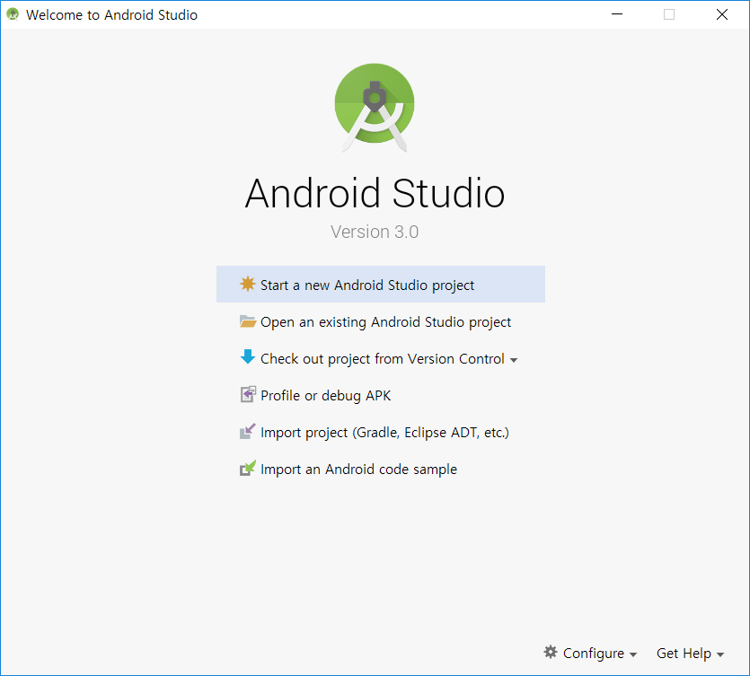Open the Configure menu
The height and width of the screenshot is (676, 750).
[x=590, y=653]
